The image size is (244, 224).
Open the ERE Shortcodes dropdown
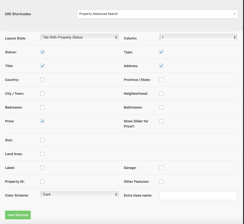click(x=157, y=14)
